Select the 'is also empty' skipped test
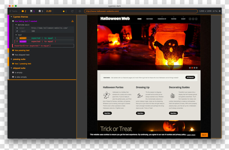The height and width of the screenshot is (150, 229). click(x=21, y=77)
